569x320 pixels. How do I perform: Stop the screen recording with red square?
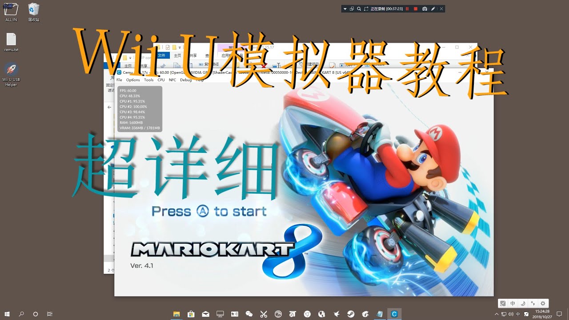pos(416,9)
